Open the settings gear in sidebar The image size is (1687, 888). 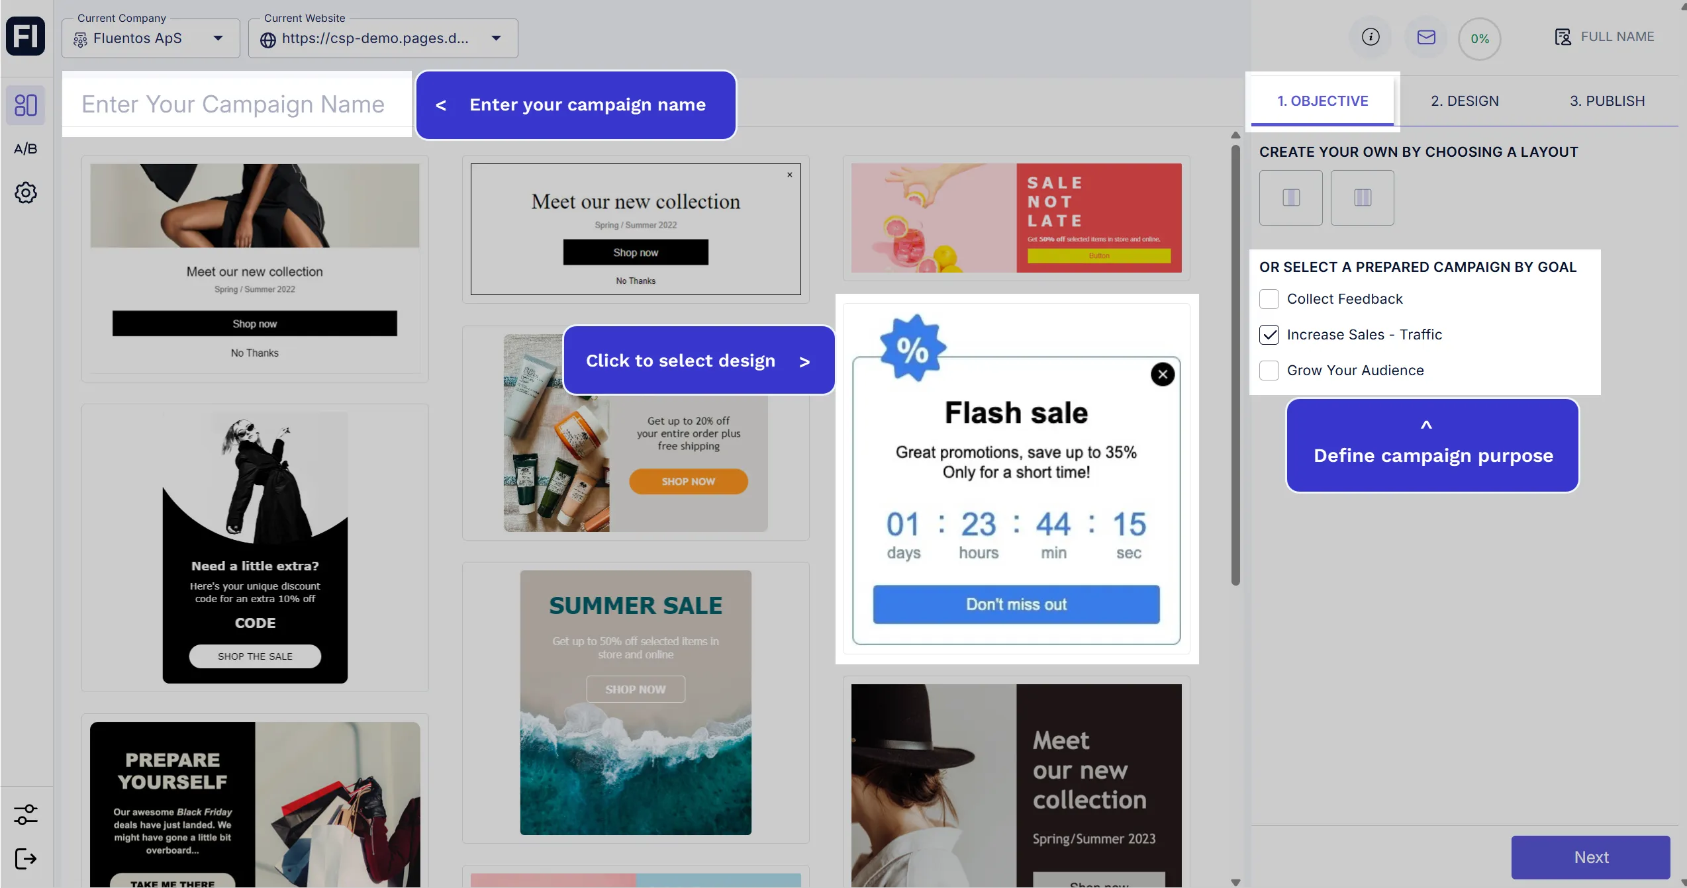26,193
